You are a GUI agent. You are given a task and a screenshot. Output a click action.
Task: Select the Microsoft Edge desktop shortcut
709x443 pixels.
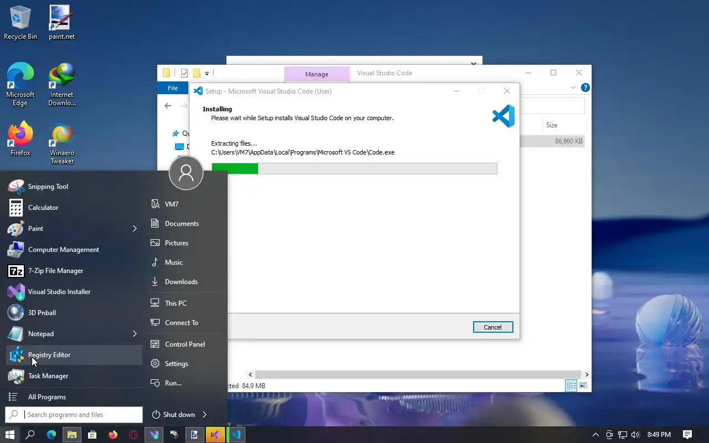pos(20,85)
